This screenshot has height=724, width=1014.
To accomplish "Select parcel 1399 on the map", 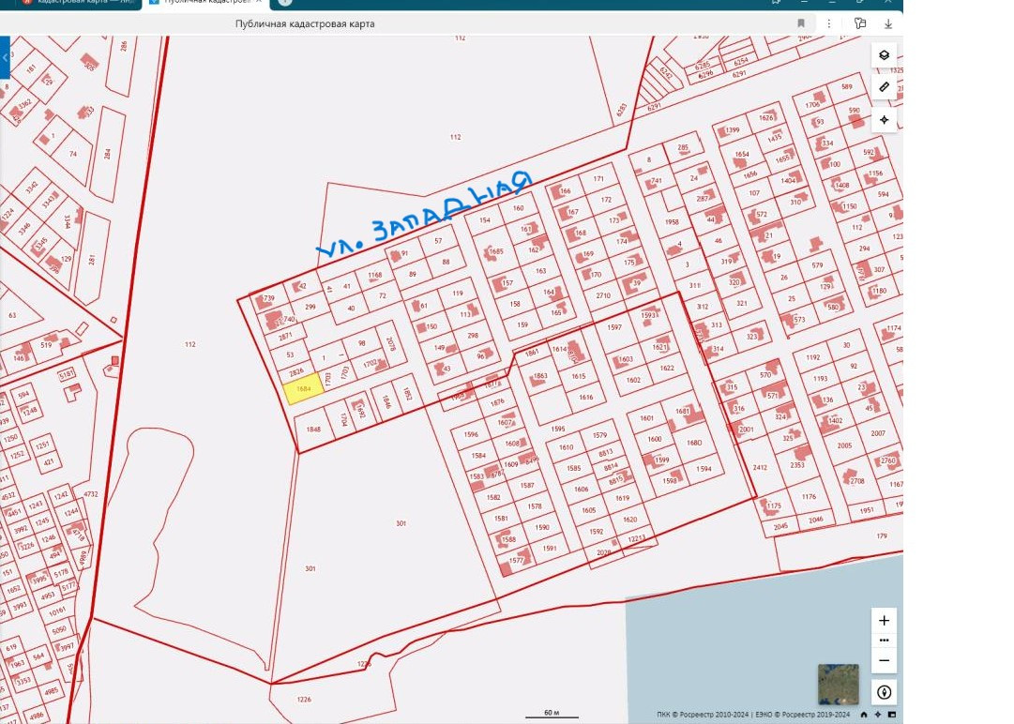I will pyautogui.click(x=732, y=130).
